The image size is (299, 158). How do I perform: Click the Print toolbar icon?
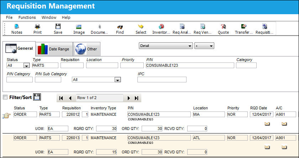pyautogui.click(x=38, y=29)
